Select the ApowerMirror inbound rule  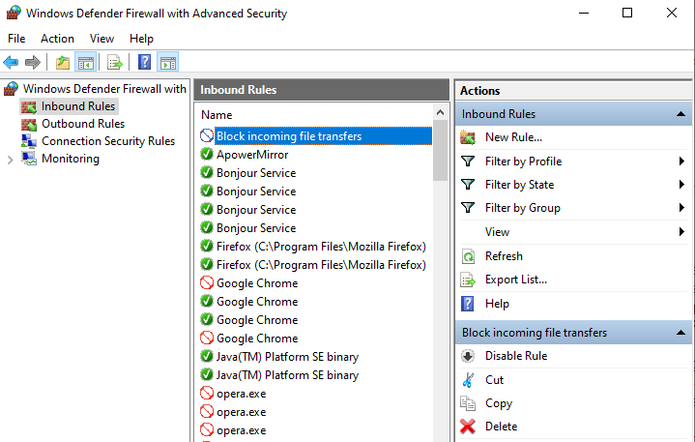pyautogui.click(x=251, y=155)
